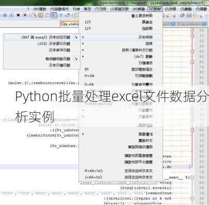Choose 激活从视图 with shortcut F8
The height and width of the screenshot is (205, 209).
click(121, 69)
